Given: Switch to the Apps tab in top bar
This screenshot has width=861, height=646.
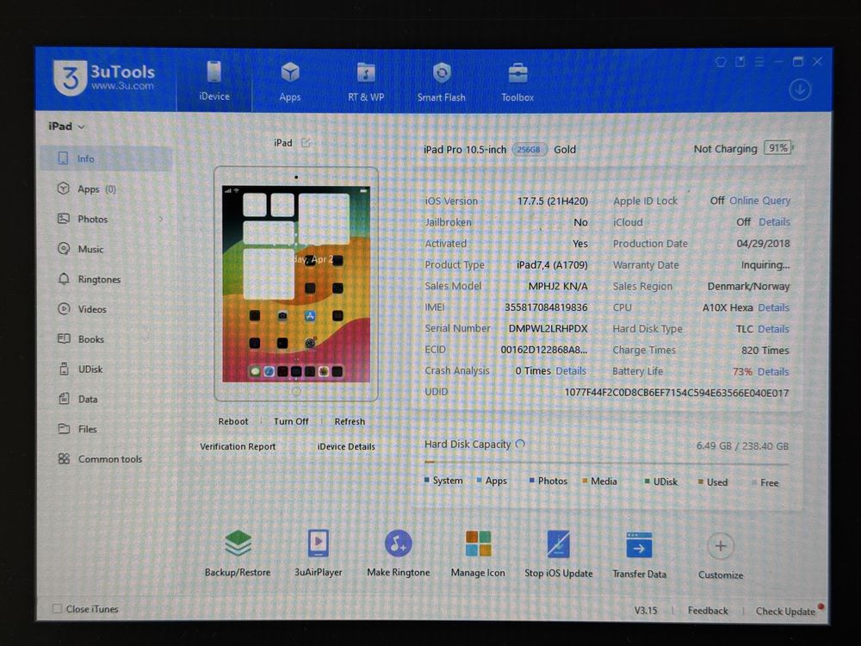Looking at the screenshot, I should coord(290,82).
